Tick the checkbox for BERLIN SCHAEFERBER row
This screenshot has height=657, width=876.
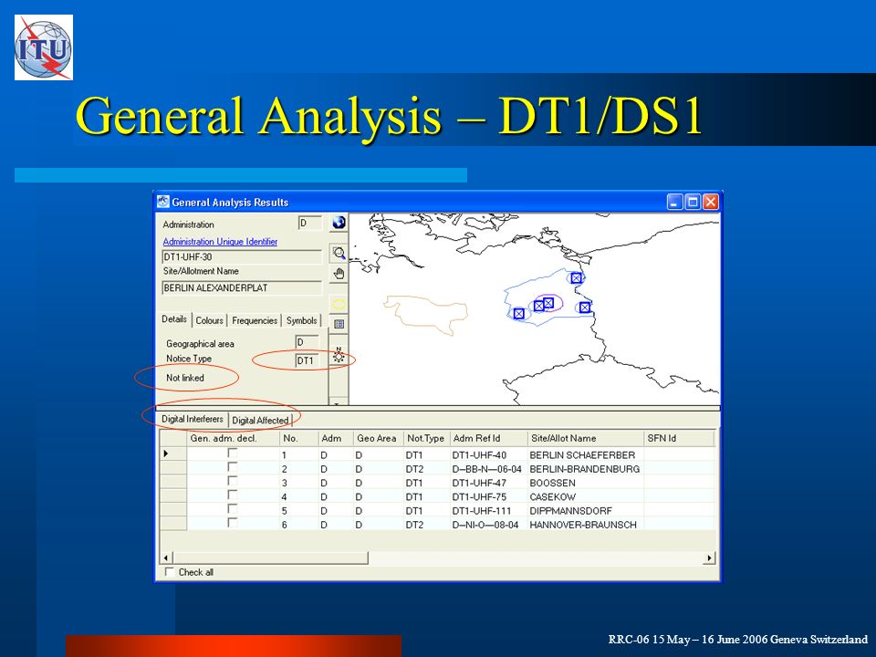point(233,454)
